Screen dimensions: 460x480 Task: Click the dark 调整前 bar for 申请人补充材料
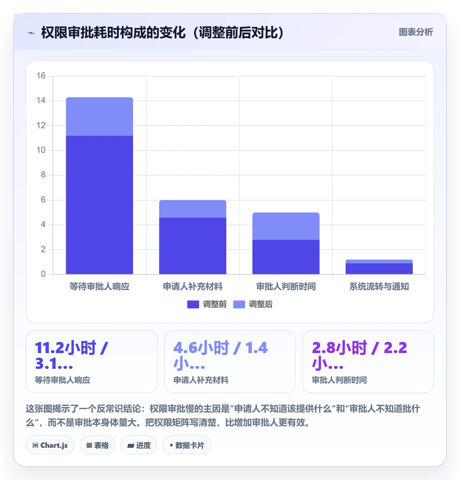pos(193,246)
